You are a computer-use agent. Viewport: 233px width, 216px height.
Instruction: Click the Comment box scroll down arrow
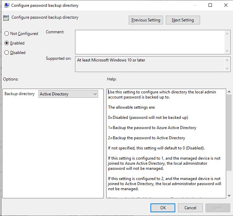(x=228, y=50)
